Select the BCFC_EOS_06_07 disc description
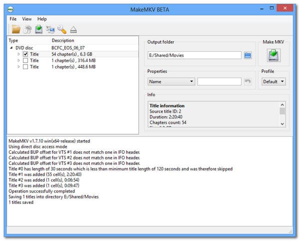 (68, 48)
